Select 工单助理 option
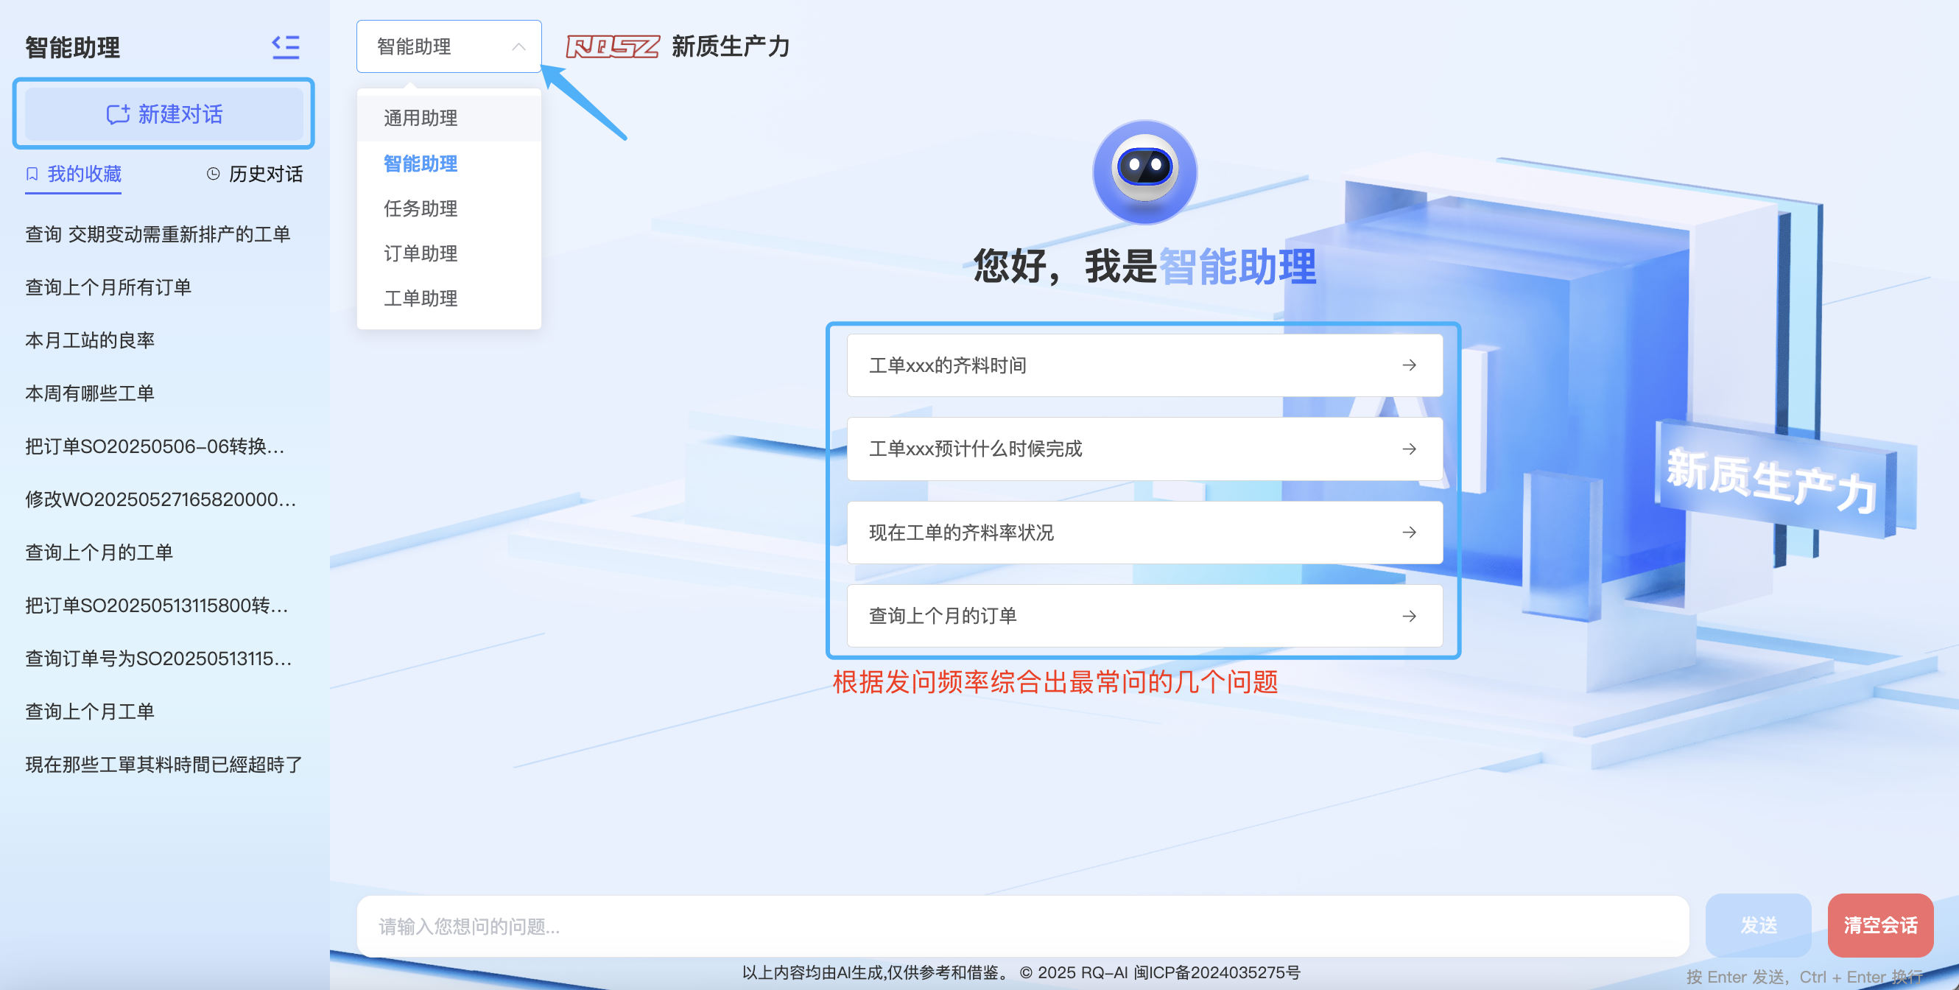Viewport: 1959px width, 990px height. tap(421, 298)
